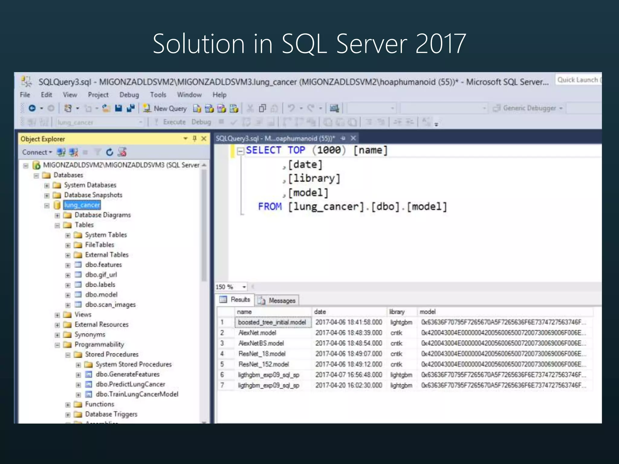Click the Save All icon in the toolbar
The width and height of the screenshot is (619, 464).
coord(131,108)
